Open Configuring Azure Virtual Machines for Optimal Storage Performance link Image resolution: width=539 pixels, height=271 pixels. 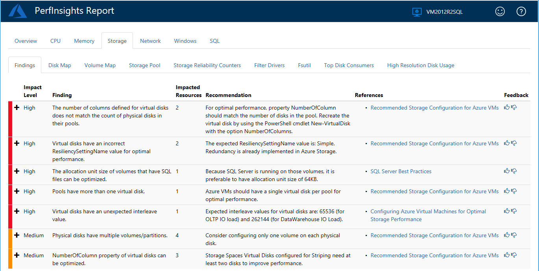click(428, 215)
